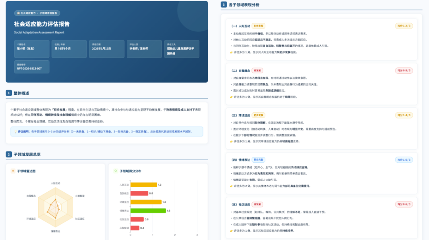The image size is (429, 240).
Task: Click the 情绪表达 label below the radar chart
Action: (x=55, y=231)
